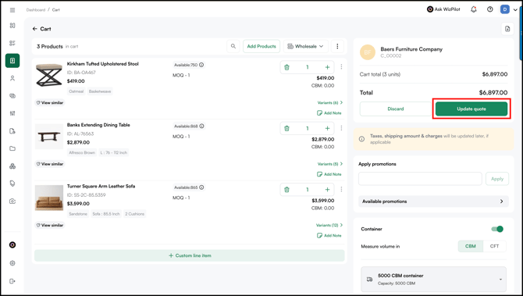Add Note to Turner Leather Sofa
Viewport: 523px width, 296px height.
[329, 236]
